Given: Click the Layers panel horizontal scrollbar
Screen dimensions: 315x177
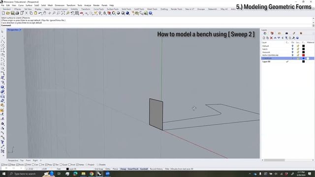Looking at the screenshot, I should tap(274, 160).
